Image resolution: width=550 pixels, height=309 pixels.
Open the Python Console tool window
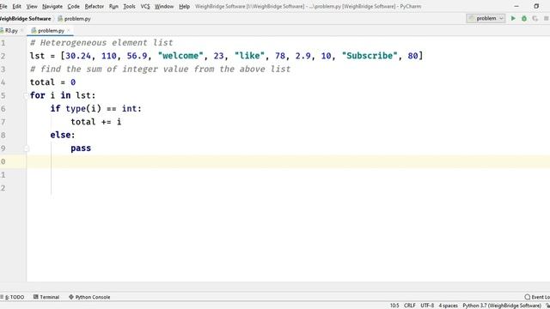[x=89, y=297]
